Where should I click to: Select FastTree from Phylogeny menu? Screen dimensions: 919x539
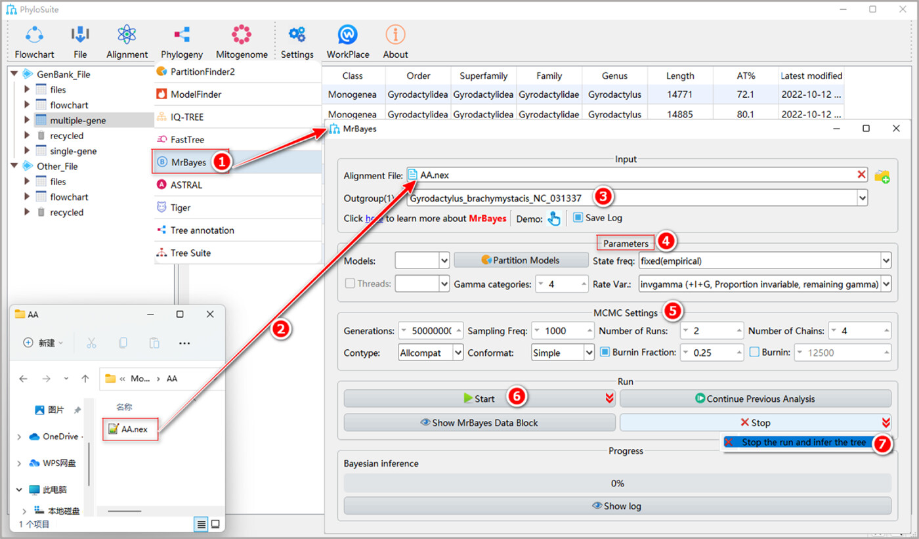(x=238, y=140)
